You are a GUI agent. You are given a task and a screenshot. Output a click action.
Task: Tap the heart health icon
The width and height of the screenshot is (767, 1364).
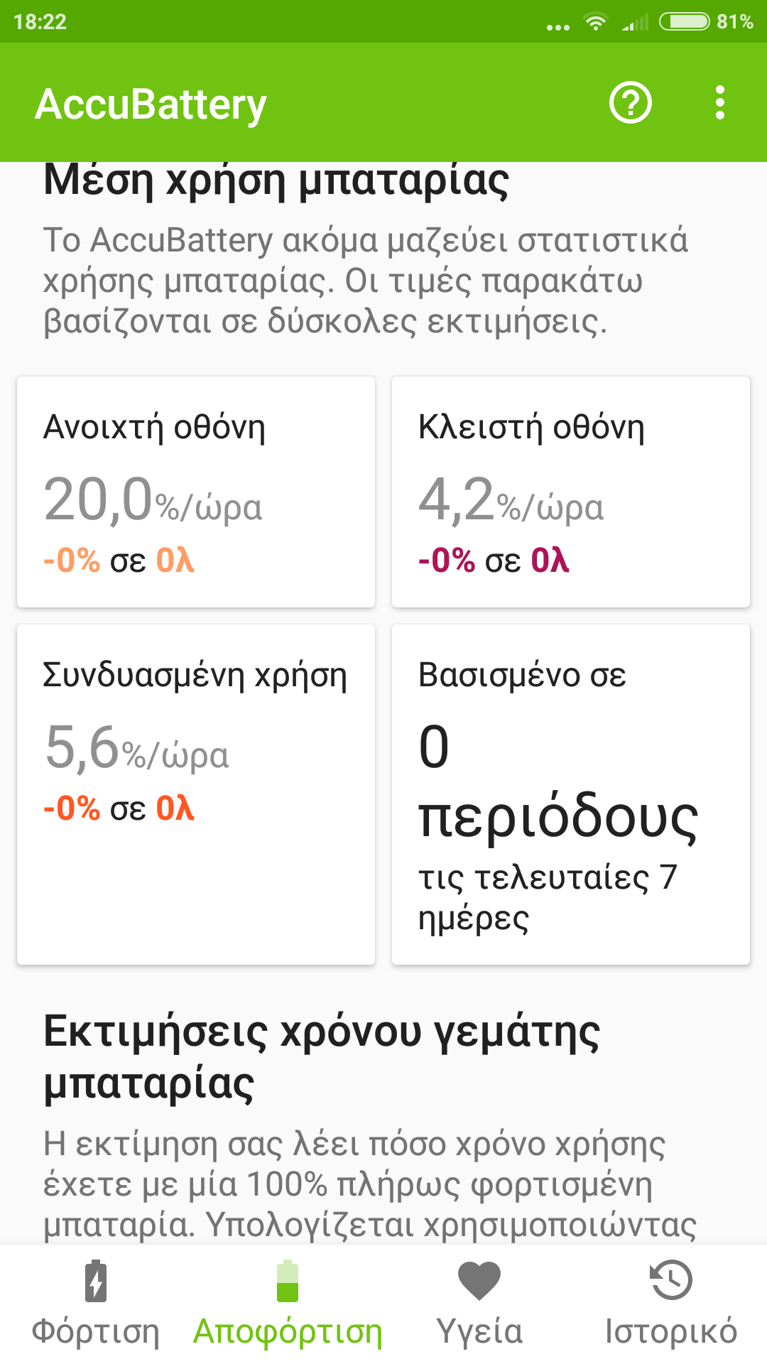[x=479, y=1281]
